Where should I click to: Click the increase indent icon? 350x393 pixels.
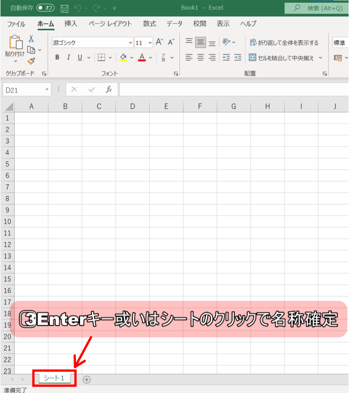point(237,57)
